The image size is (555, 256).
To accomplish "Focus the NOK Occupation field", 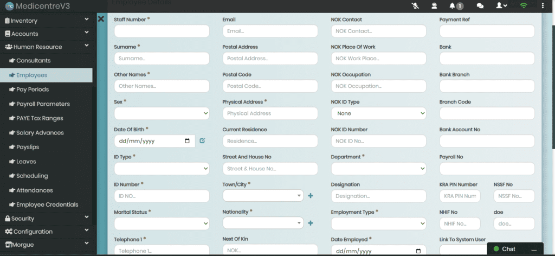I will [x=379, y=86].
